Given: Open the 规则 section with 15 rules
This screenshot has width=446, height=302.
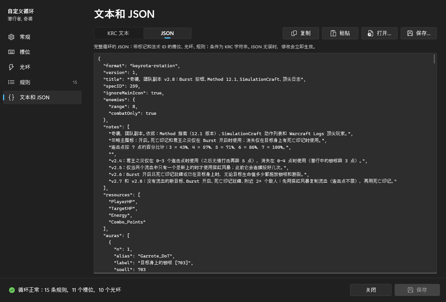Looking at the screenshot, I should 42,82.
